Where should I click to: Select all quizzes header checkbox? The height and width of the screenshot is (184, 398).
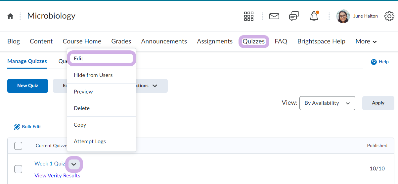(18, 146)
